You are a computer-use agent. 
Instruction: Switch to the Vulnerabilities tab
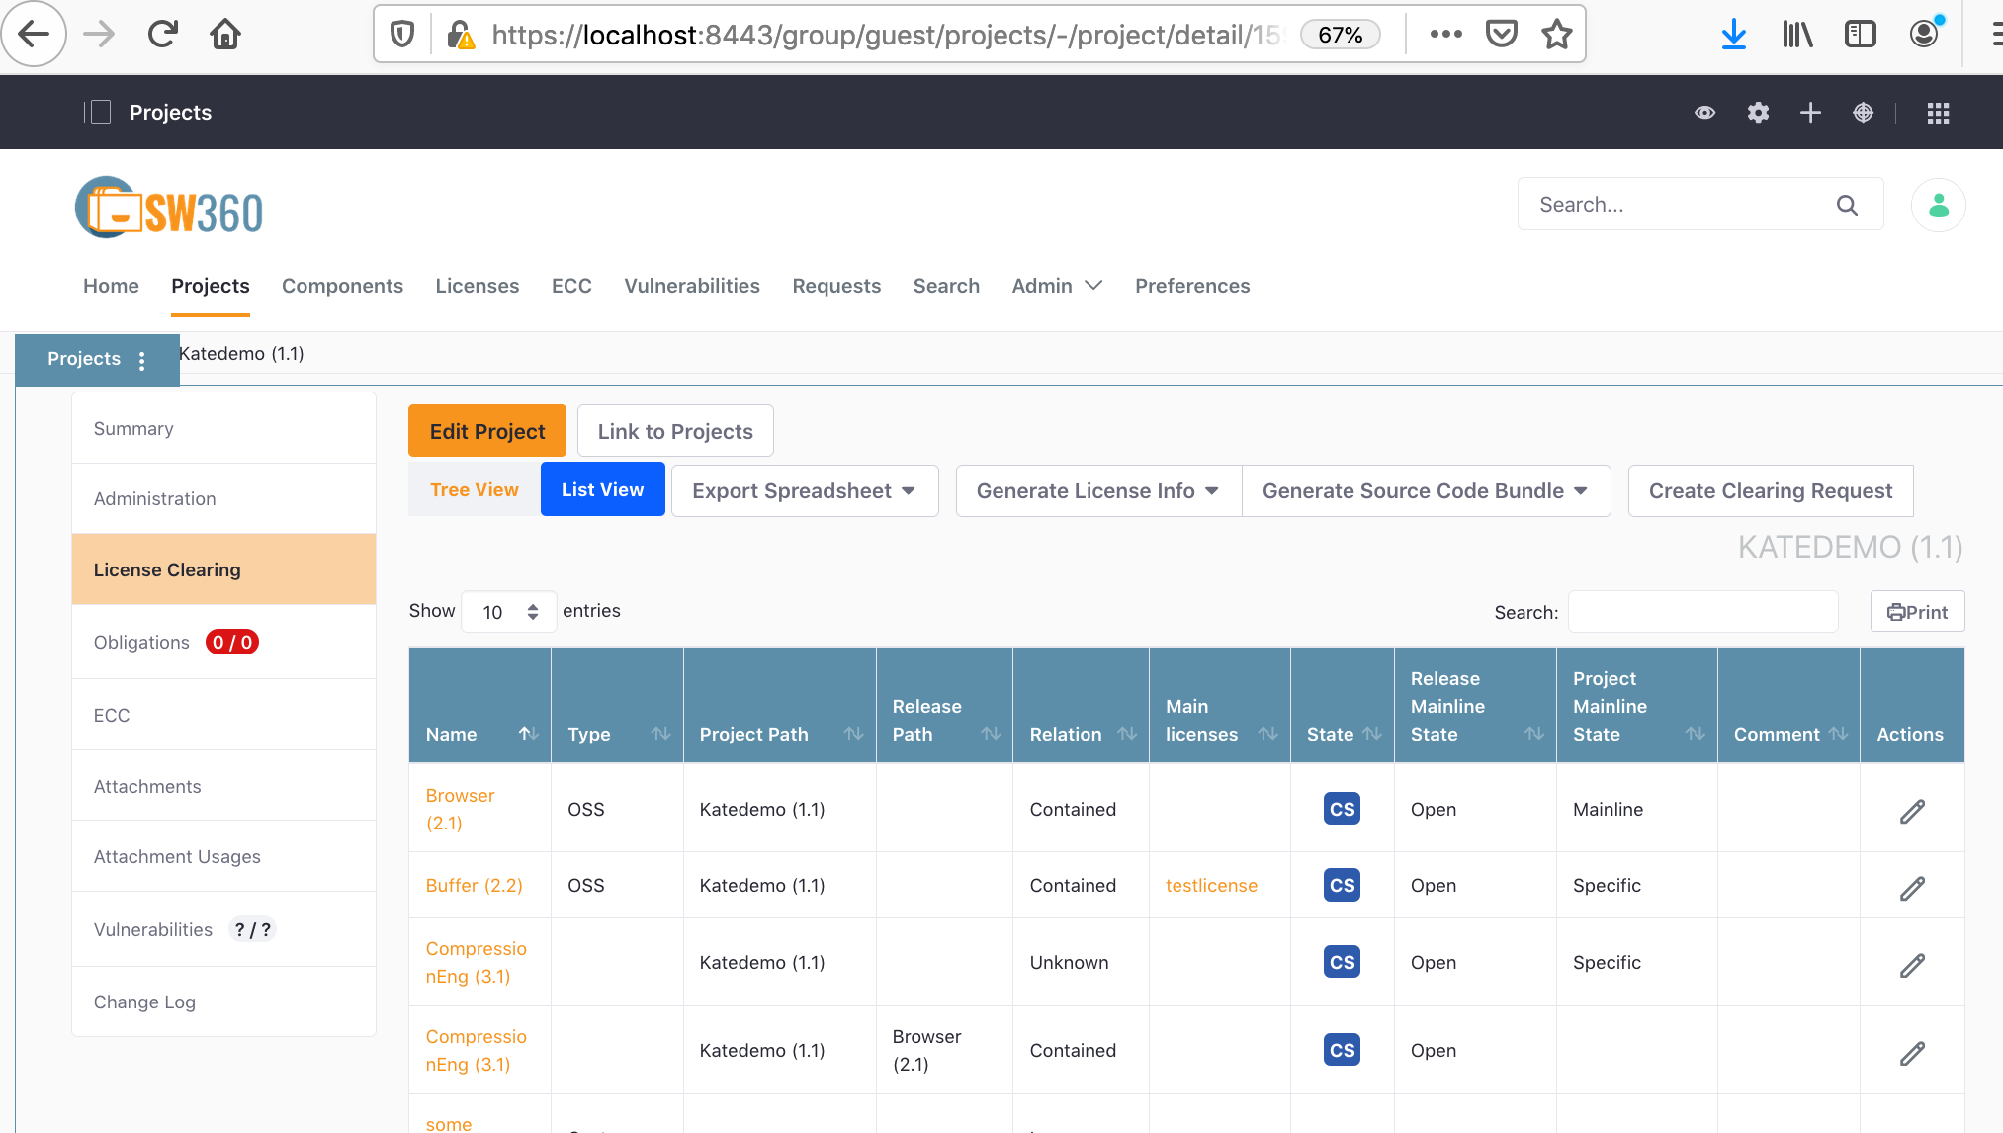pos(691,286)
